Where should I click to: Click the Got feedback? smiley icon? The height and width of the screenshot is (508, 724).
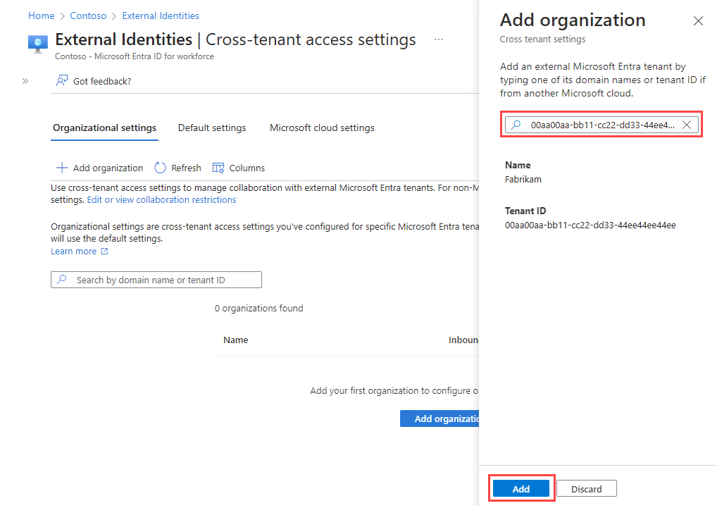(x=61, y=80)
